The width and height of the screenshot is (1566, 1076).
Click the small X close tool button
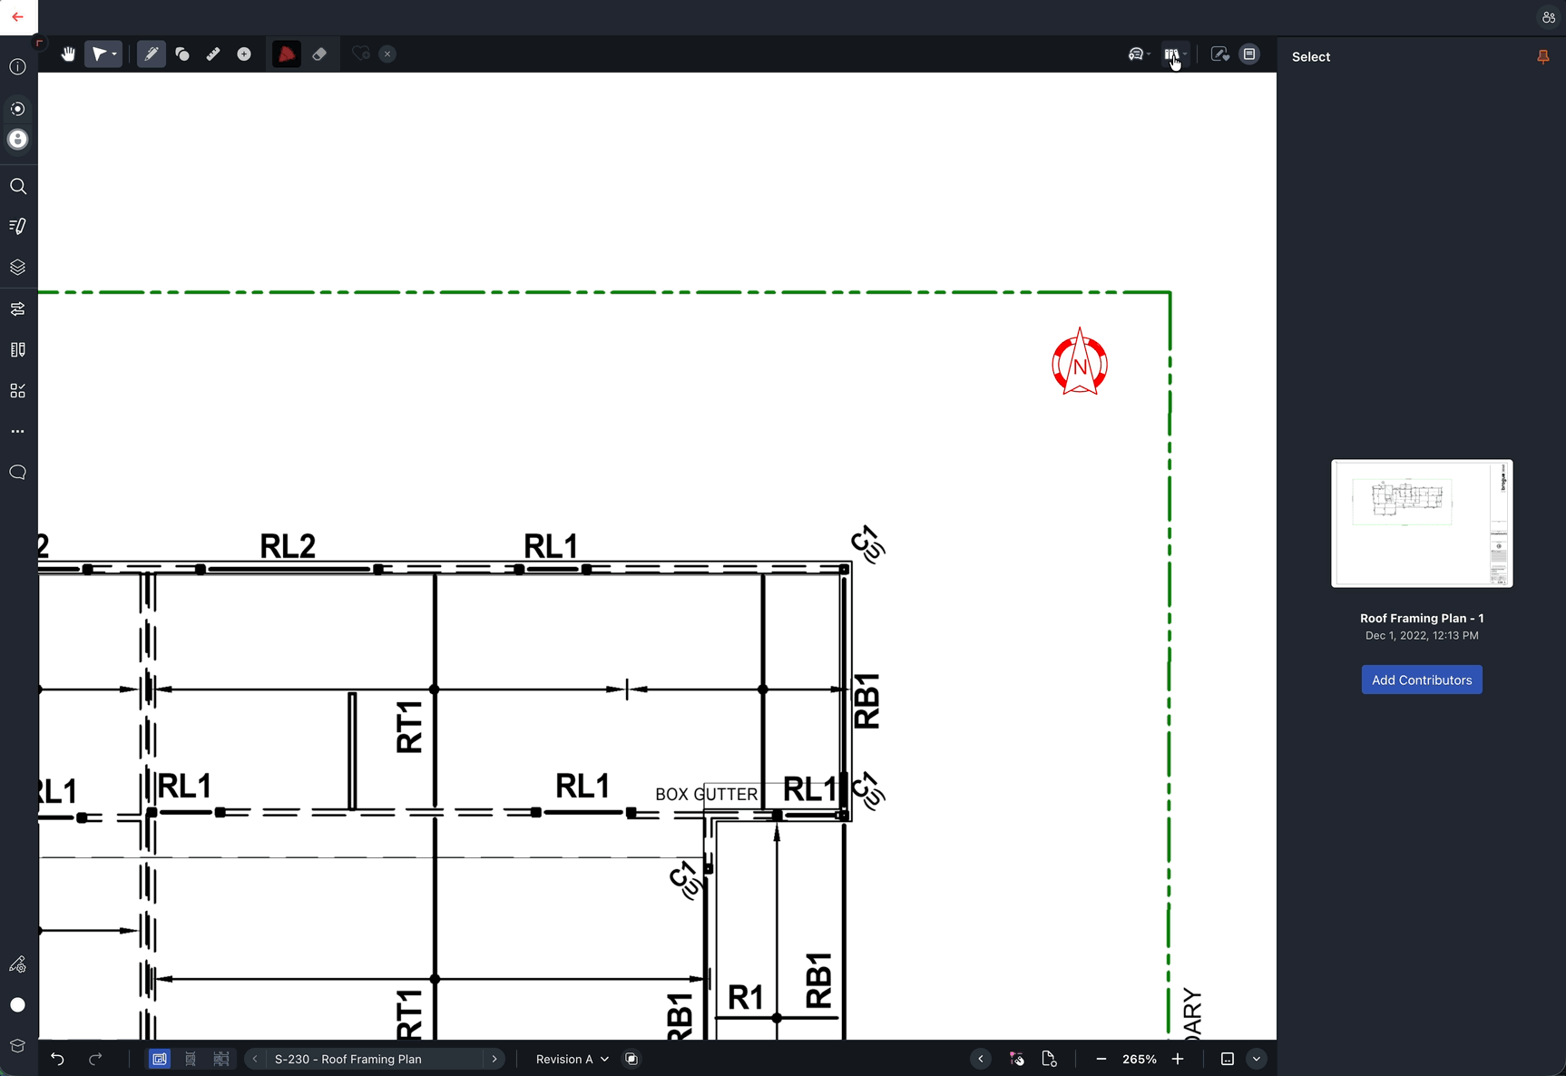point(387,54)
